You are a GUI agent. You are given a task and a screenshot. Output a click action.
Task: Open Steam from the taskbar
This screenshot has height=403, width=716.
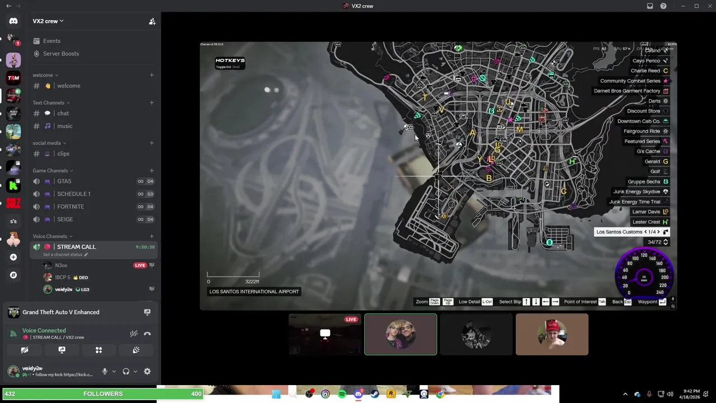coord(375,394)
